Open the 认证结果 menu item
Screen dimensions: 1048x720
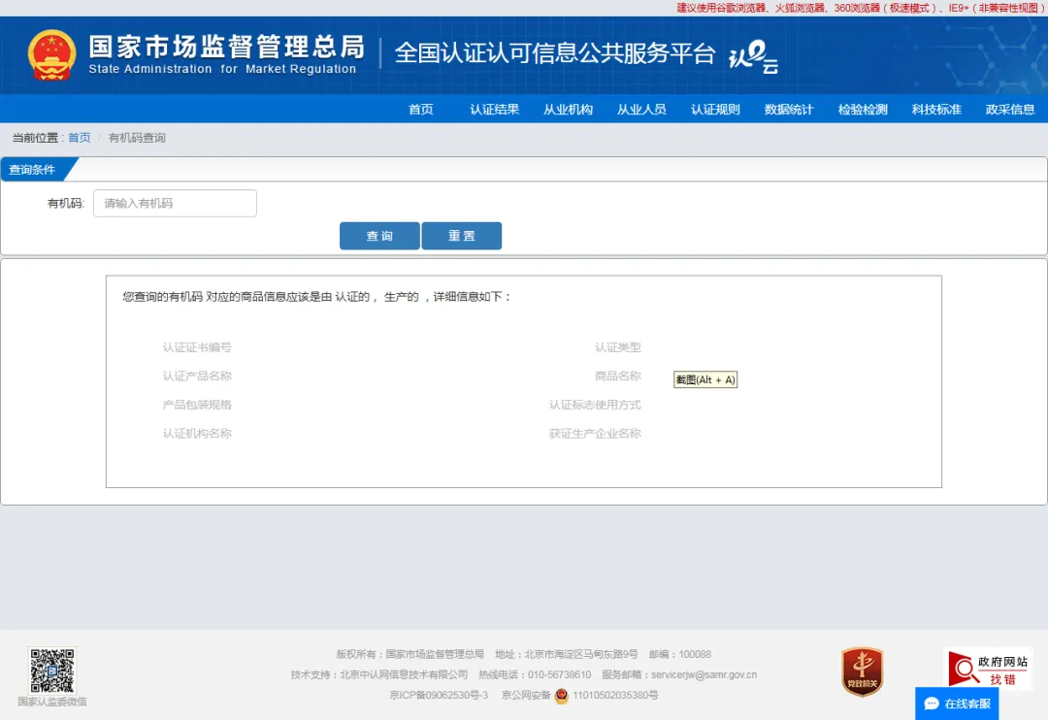click(x=494, y=110)
